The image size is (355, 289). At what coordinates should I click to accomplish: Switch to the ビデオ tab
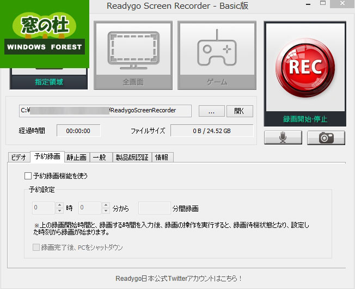[19, 157]
